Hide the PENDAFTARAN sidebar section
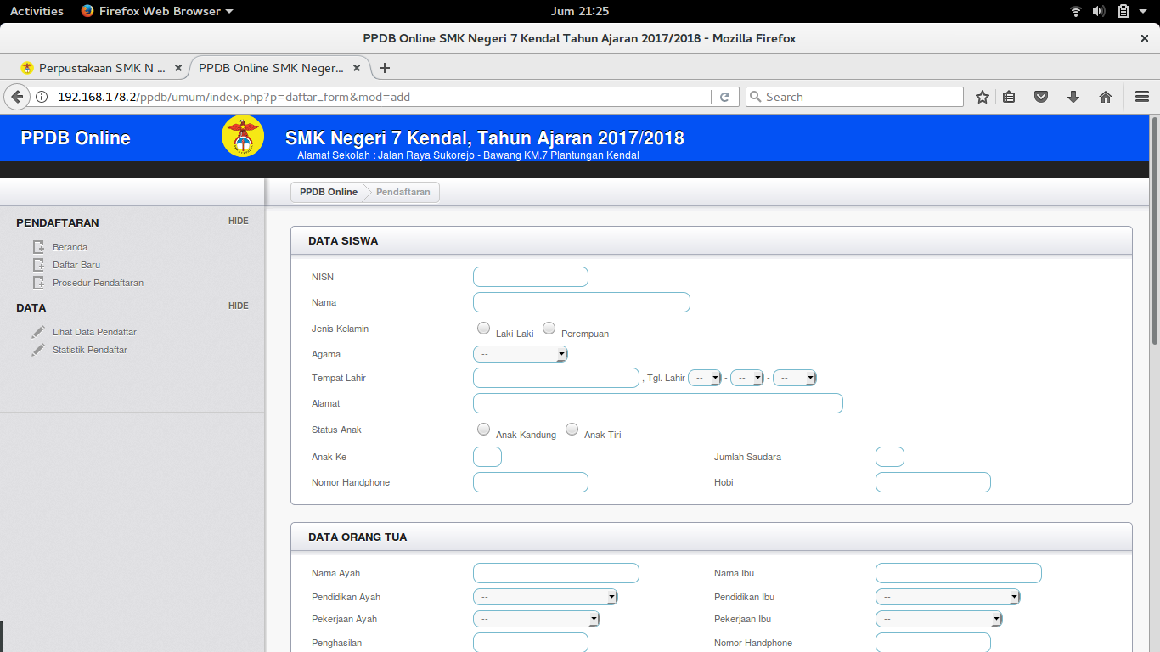 (x=238, y=221)
